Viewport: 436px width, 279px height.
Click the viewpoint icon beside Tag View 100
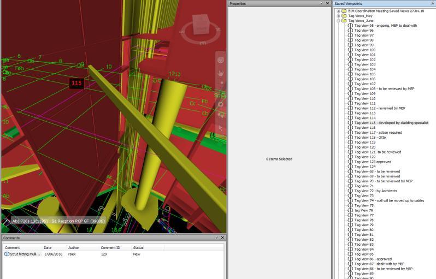click(x=350, y=50)
